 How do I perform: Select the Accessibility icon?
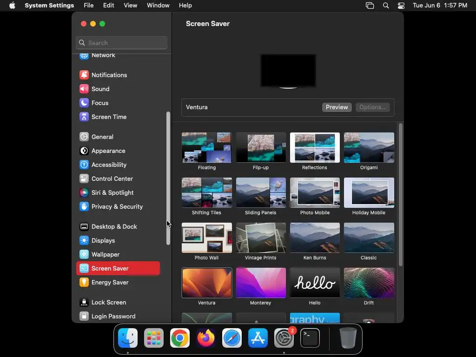(84, 165)
